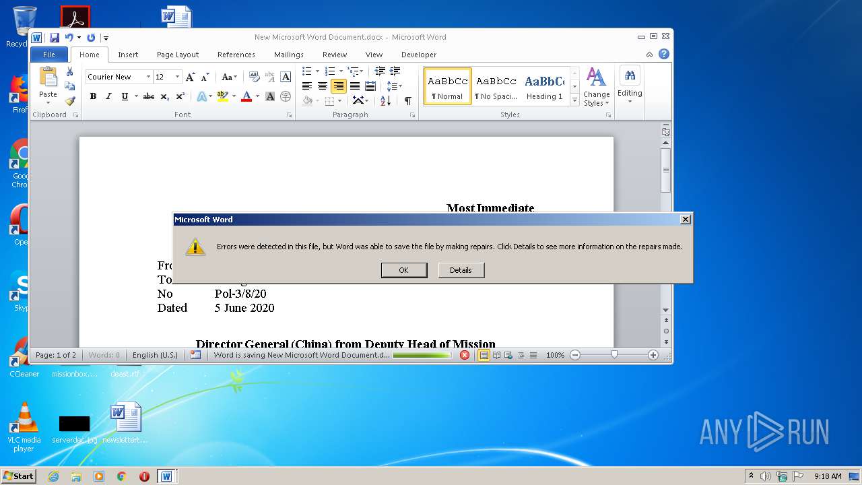Screen dimensions: 862x485
Task: Click the macro recording status bar icon
Action: click(195, 355)
